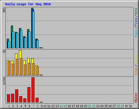Image resolution: width=139 pixels, height=109 pixels.
Task: Click day 21 on the x-axis
Action: point(90,106)
